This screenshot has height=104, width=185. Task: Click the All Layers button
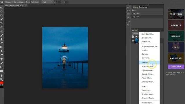tap(9, 2)
